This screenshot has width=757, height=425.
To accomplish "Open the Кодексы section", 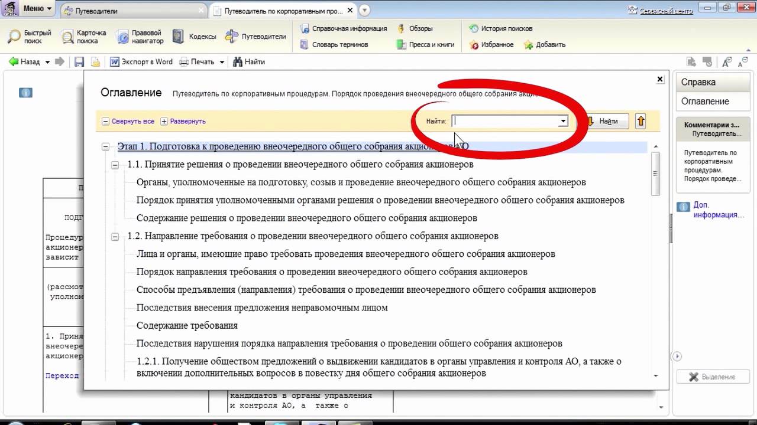I will [x=194, y=37].
